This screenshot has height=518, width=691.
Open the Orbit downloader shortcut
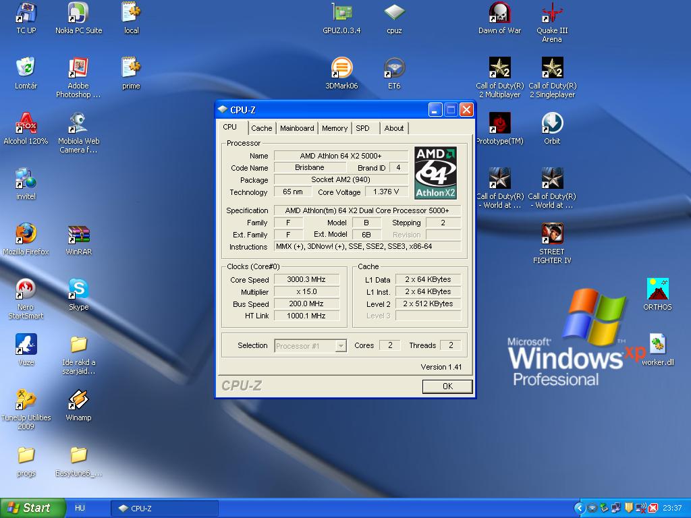[552, 129]
